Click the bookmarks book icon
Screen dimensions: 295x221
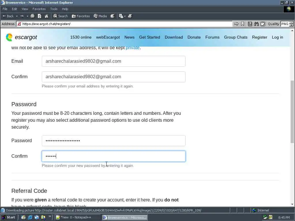[x=250, y=24]
